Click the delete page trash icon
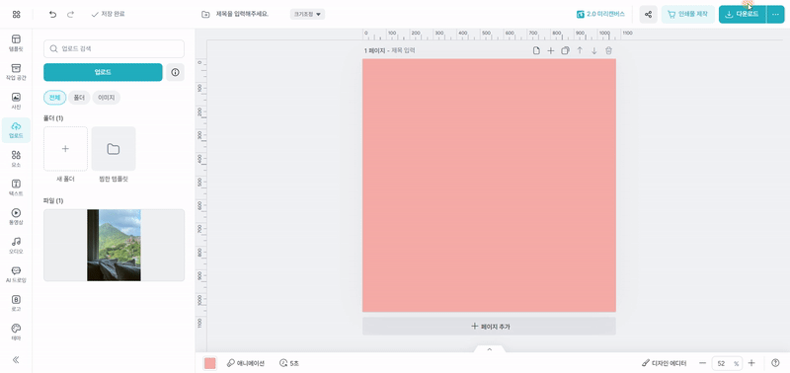The width and height of the screenshot is (790, 373). tap(608, 50)
